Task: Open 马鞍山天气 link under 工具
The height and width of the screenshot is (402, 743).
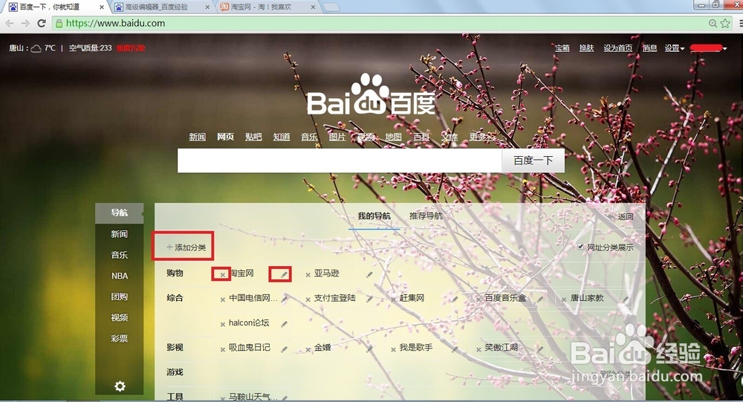Action: [x=253, y=397]
